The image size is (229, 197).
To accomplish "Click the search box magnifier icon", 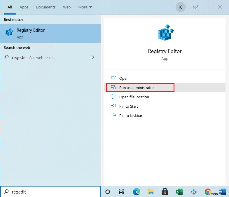I will (6, 191).
